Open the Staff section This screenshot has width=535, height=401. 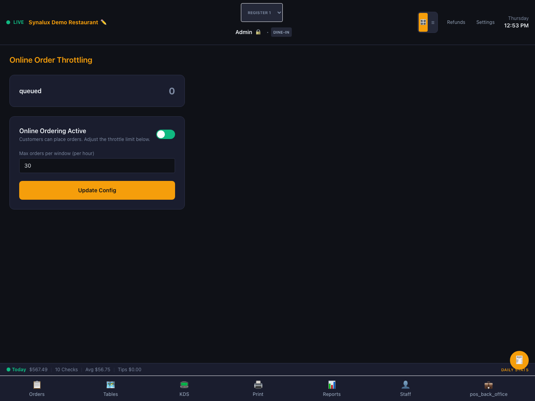coord(405,388)
